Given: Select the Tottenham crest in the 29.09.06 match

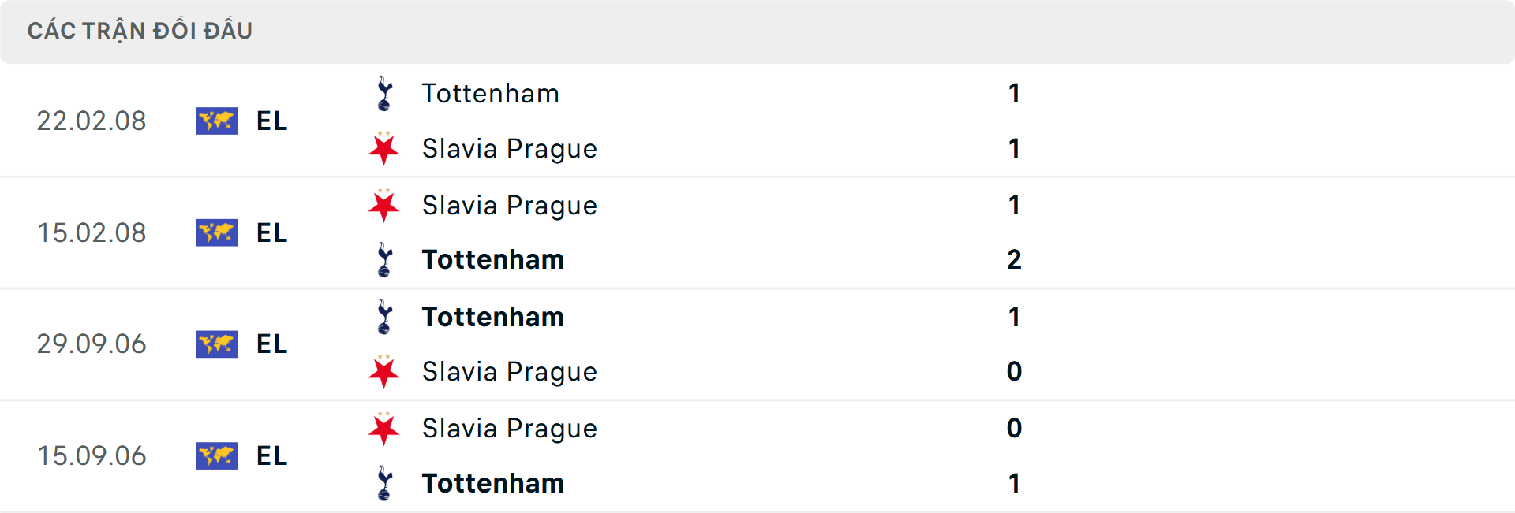Looking at the screenshot, I should pos(384,317).
